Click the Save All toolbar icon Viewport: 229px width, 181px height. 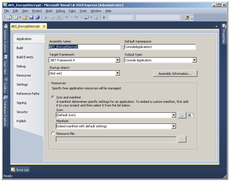click(x=38, y=18)
